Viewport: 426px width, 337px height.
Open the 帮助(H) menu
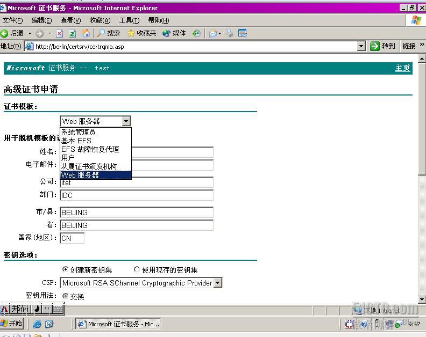click(159, 20)
